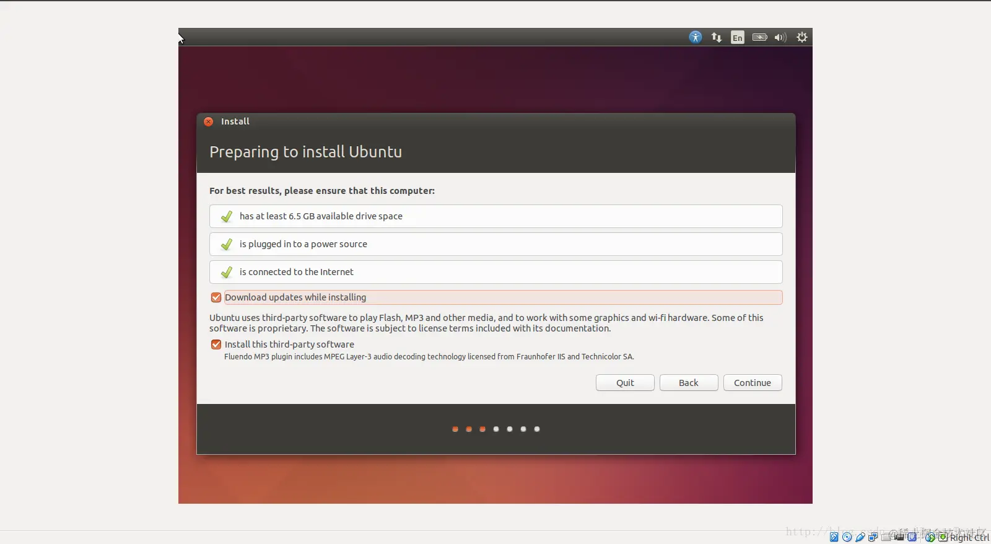The width and height of the screenshot is (991, 544).
Task: Click the 'Right Ctrl' host key label
Action: coord(969,537)
